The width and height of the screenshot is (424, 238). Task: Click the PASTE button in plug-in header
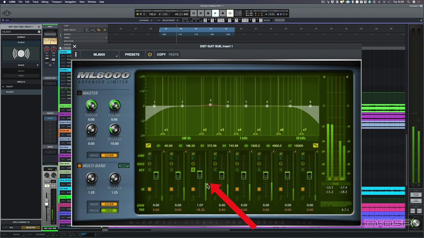(x=174, y=55)
